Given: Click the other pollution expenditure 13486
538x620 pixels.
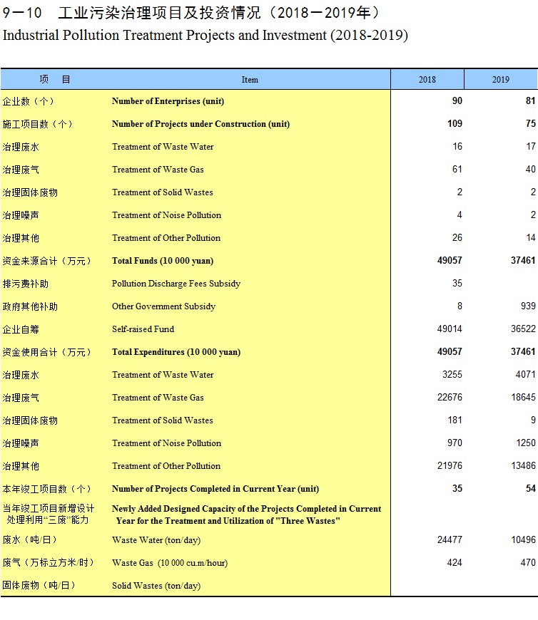Looking at the screenshot, I should 523,466.
